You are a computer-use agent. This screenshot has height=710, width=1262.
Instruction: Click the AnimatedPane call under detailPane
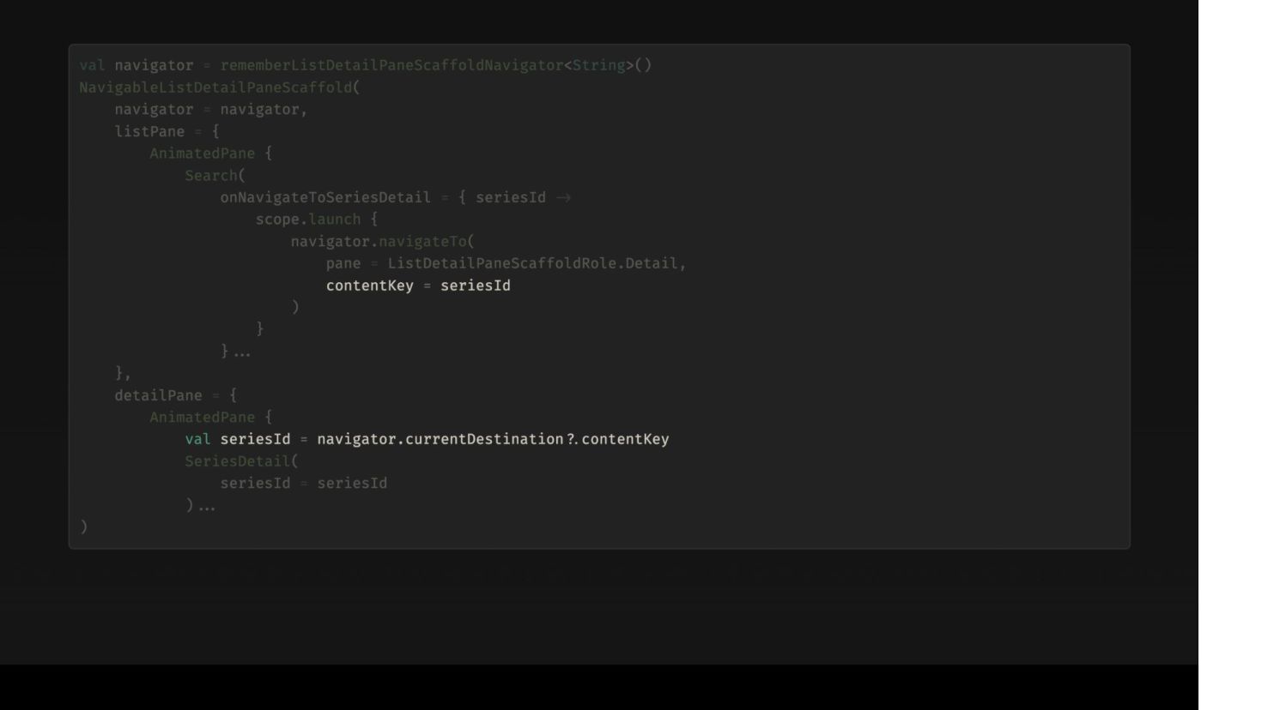click(x=203, y=417)
